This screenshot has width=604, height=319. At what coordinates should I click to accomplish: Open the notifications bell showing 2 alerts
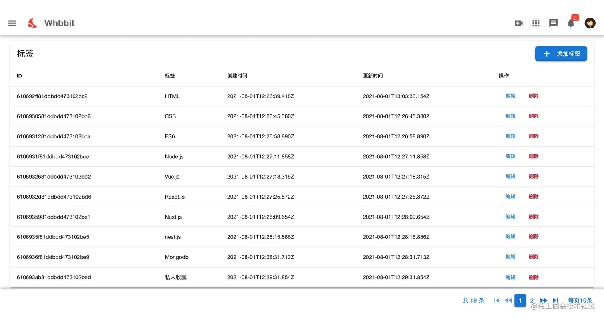point(571,24)
